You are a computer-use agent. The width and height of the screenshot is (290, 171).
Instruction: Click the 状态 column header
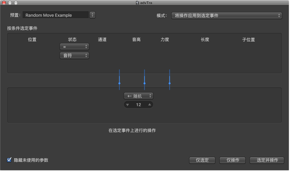point(72,40)
